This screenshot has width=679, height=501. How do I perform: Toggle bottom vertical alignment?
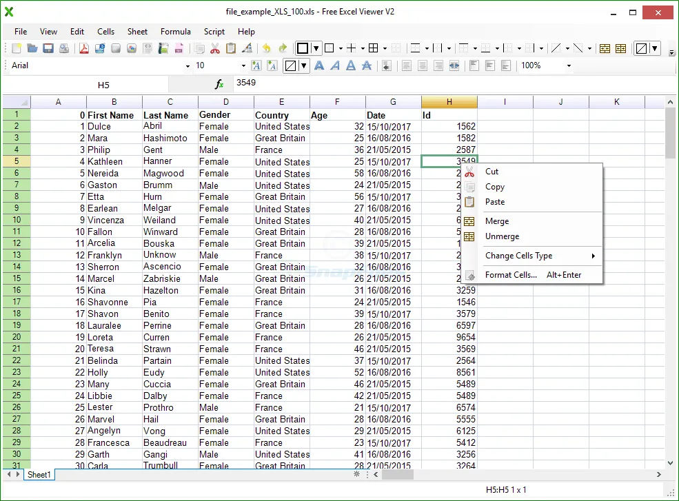506,65
